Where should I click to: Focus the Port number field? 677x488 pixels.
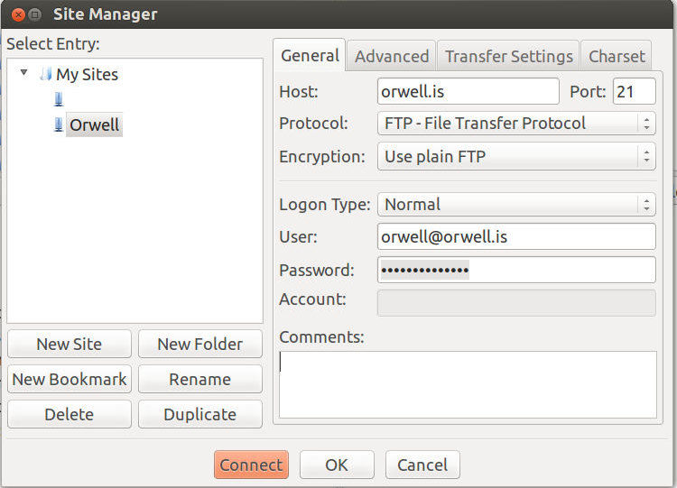click(x=634, y=92)
